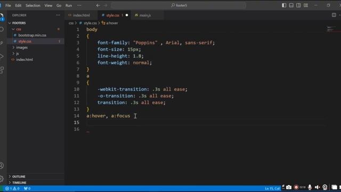The height and width of the screenshot is (192, 341).
Task: Open the Run and Debug view
Action: [x=2, y=57]
